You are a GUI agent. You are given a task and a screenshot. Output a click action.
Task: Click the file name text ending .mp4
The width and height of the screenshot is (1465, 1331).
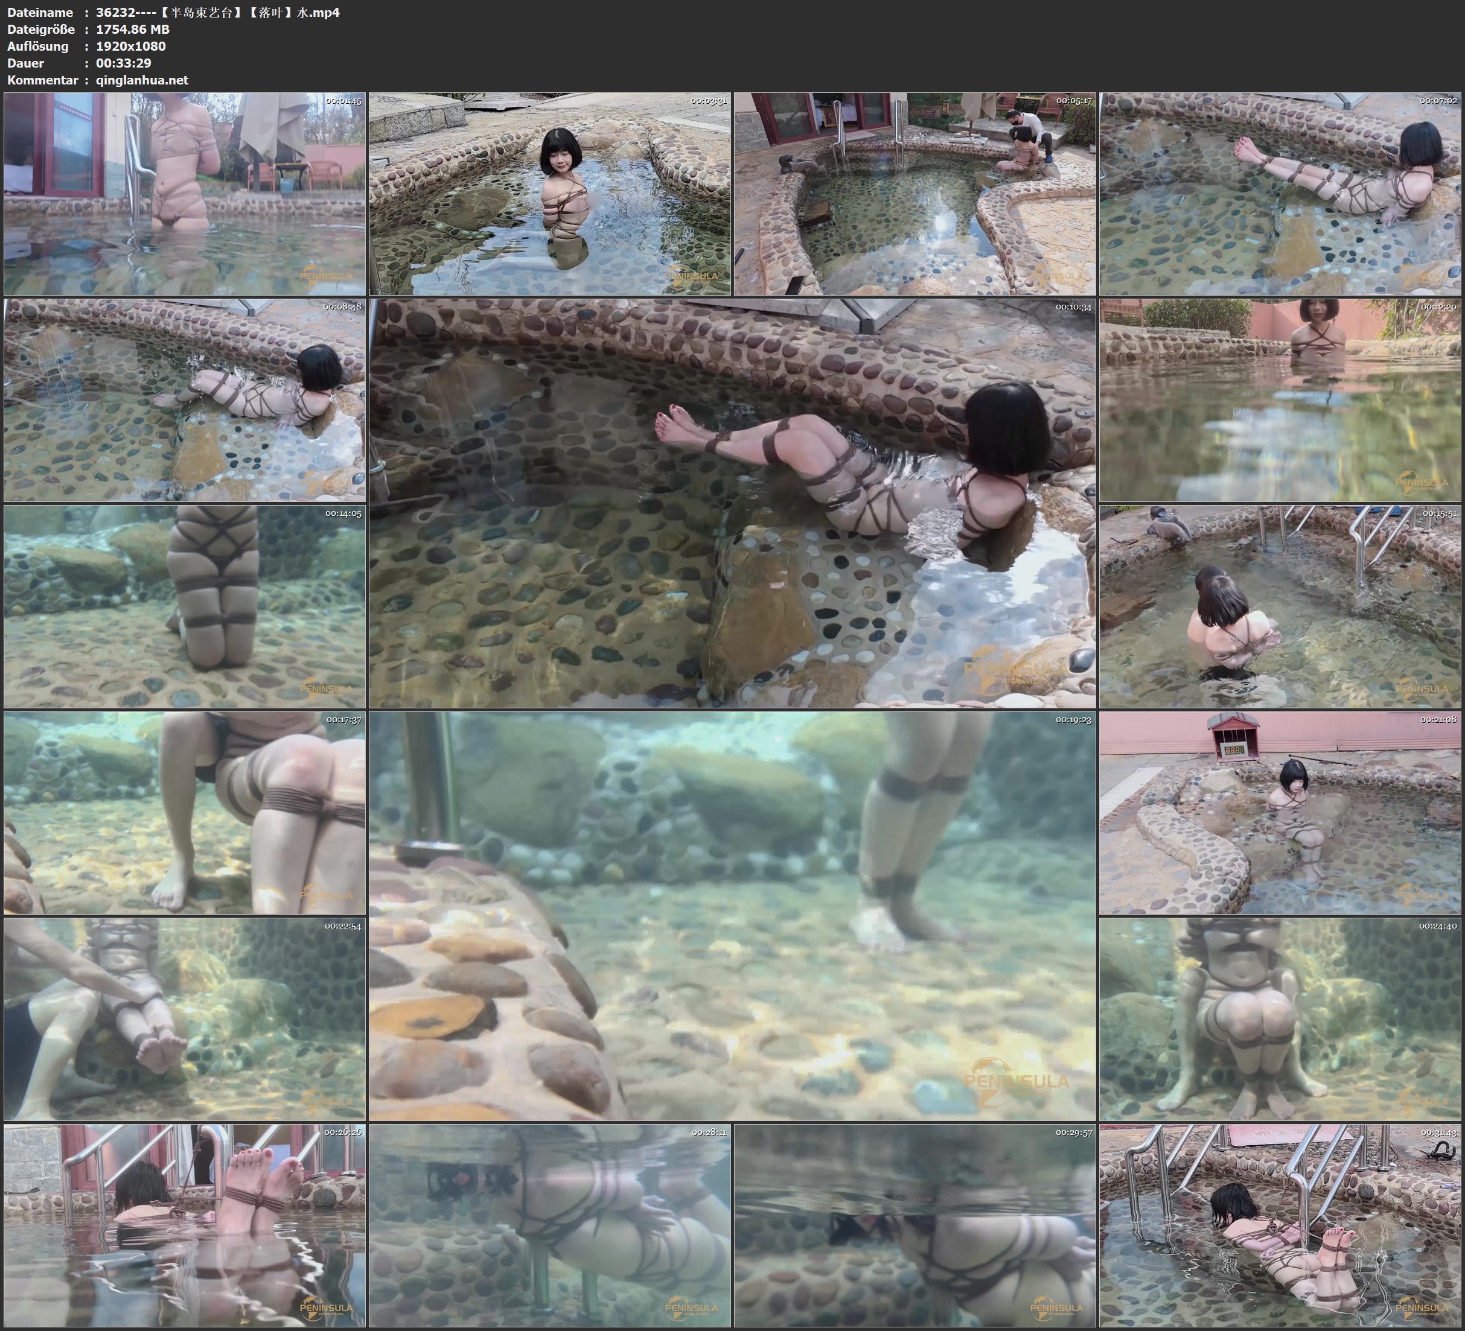coord(217,12)
